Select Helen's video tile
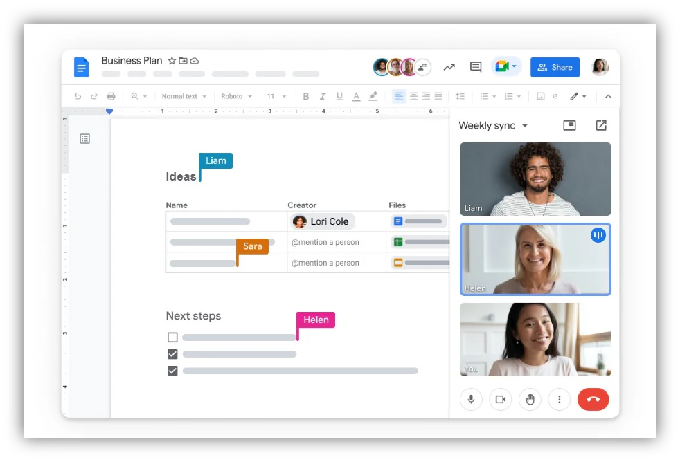 pyautogui.click(x=535, y=259)
